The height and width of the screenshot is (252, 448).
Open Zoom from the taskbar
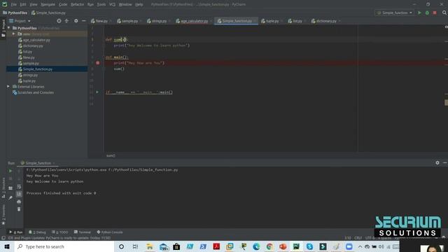pos(349,246)
